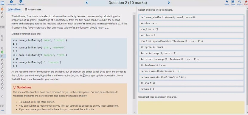Go to the next question arrow

pos(169,3)
